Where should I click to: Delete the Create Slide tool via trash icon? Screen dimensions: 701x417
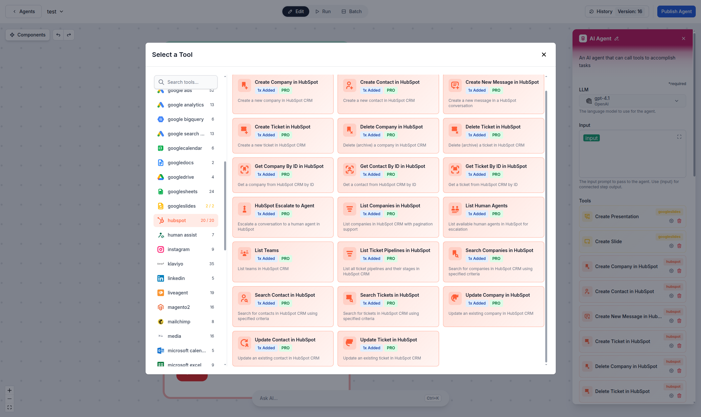[680, 246]
